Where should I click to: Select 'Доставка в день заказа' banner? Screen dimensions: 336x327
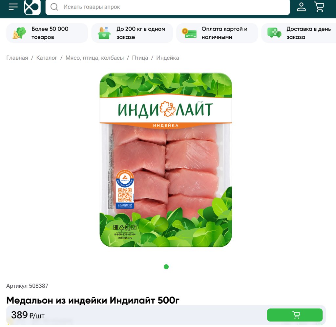click(x=299, y=33)
